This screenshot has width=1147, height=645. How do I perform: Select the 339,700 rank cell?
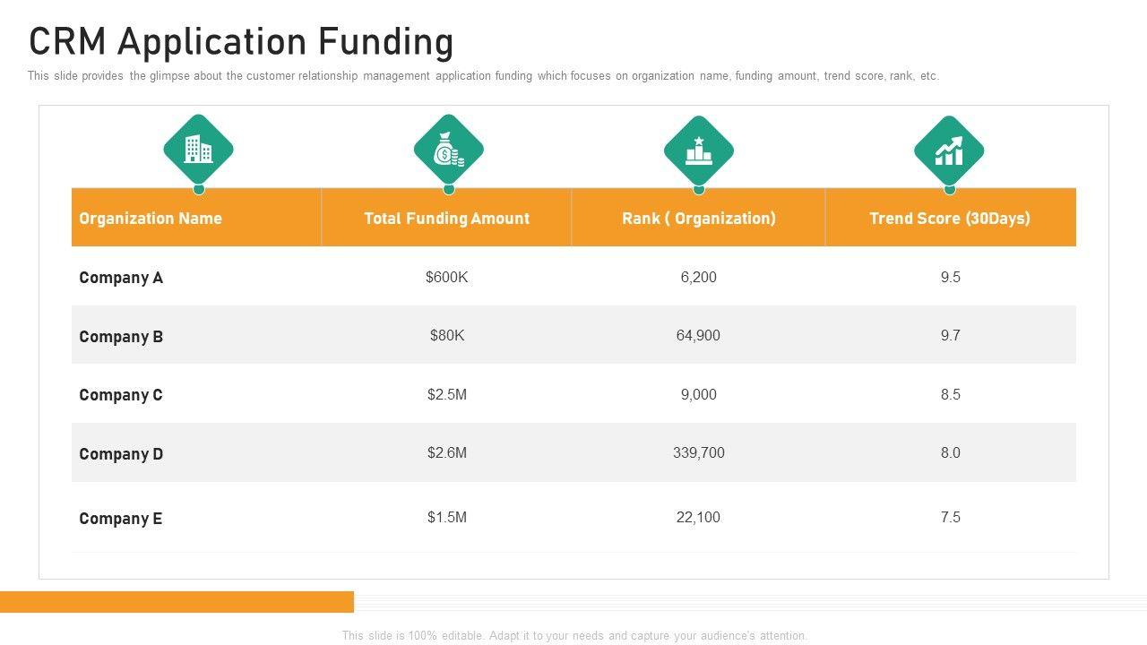coord(698,452)
